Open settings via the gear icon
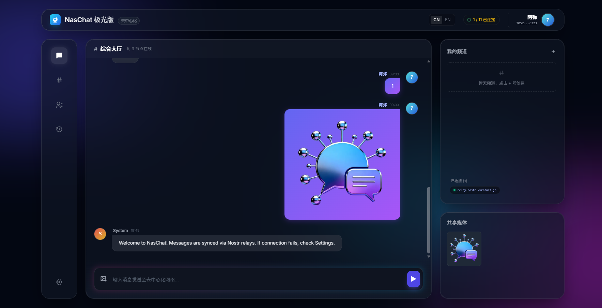 (59, 282)
